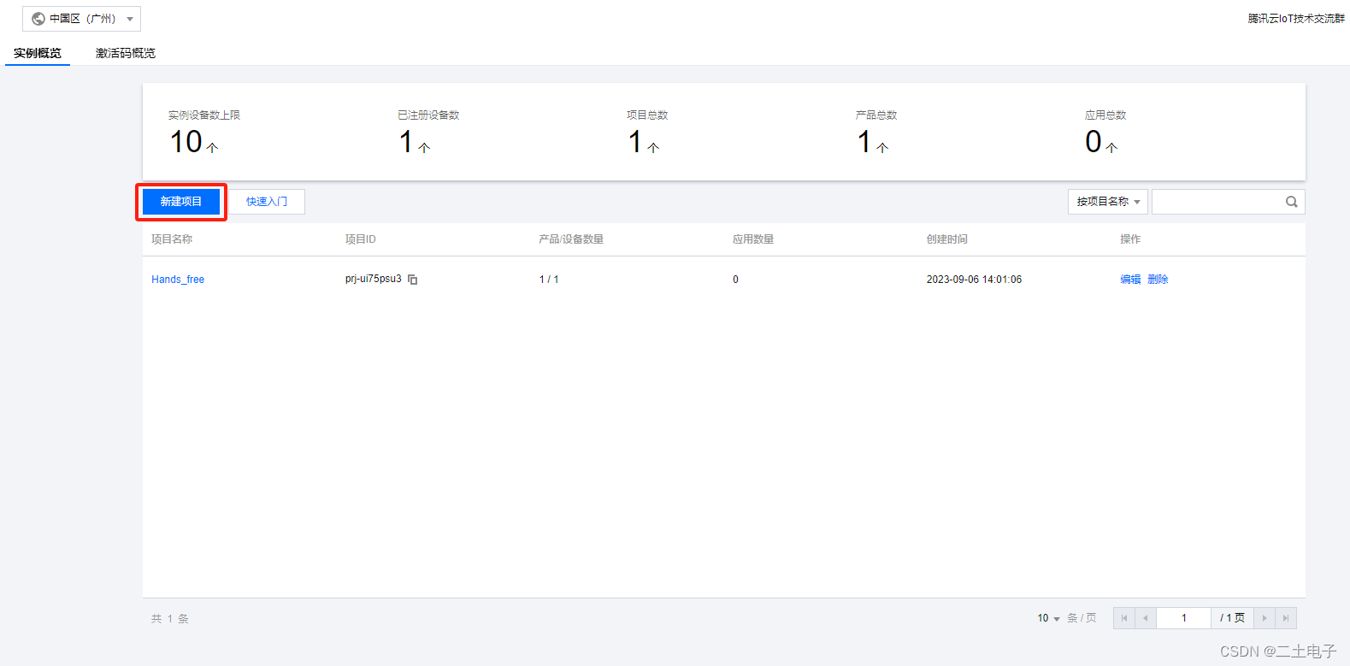Click the 共 1 条 total count text
This screenshot has width=1350, height=666.
click(x=170, y=619)
